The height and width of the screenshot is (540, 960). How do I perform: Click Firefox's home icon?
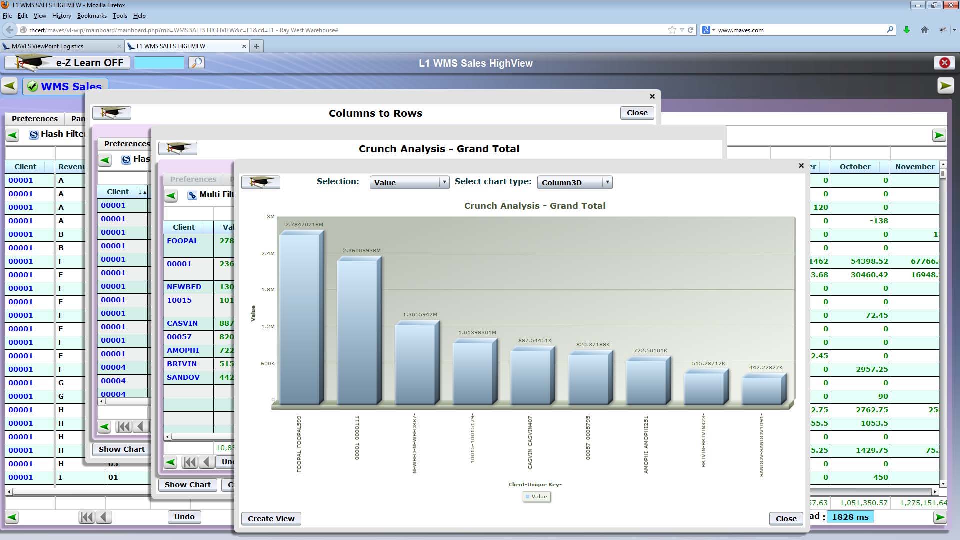tap(925, 30)
